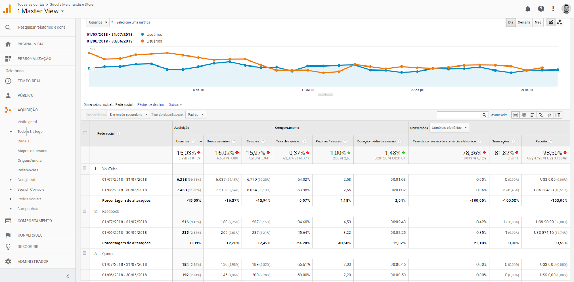Screen dimensions: 574x282
Task: Expand the Search Console submenu
Action: [x=11, y=190]
